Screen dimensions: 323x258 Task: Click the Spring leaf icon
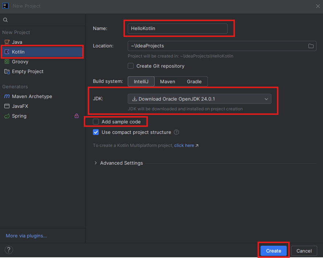pyautogui.click(x=7, y=116)
